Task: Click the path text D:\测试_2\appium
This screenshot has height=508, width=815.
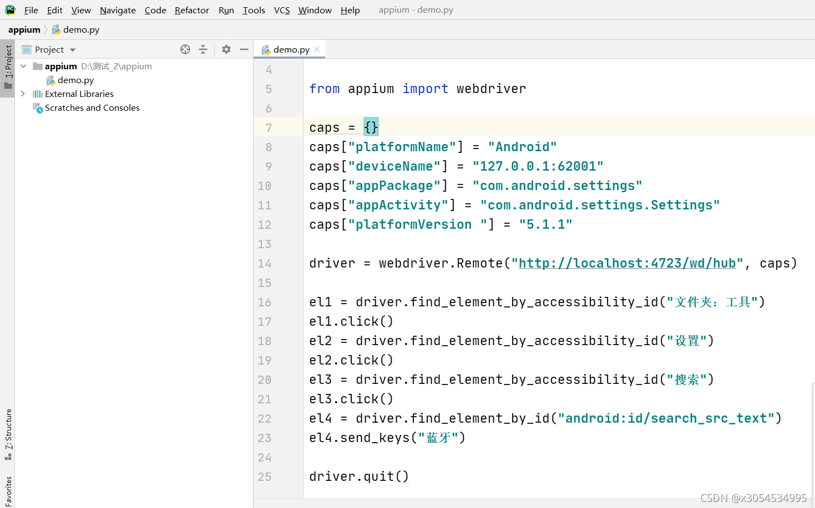Action: [x=117, y=66]
